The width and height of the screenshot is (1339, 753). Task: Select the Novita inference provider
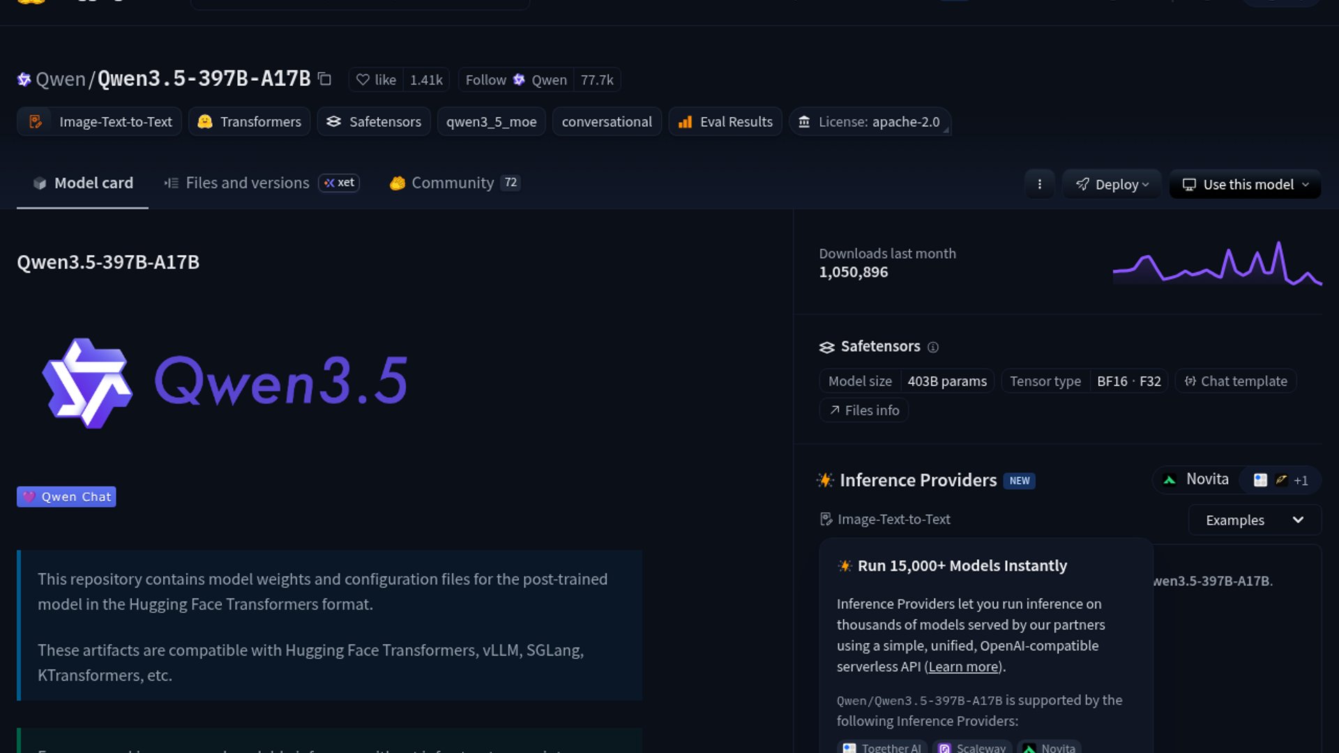[1197, 480]
